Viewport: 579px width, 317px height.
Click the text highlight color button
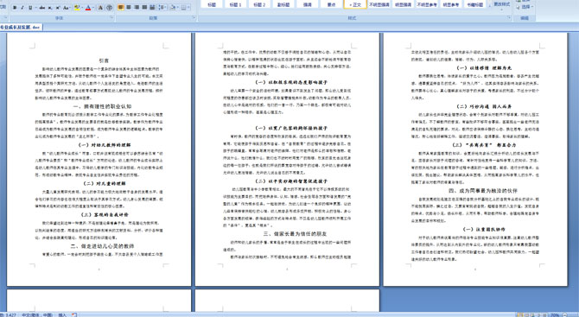[77, 8]
